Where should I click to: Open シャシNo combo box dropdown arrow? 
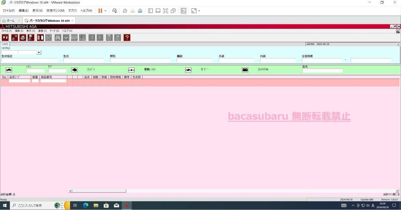[x=39, y=52]
